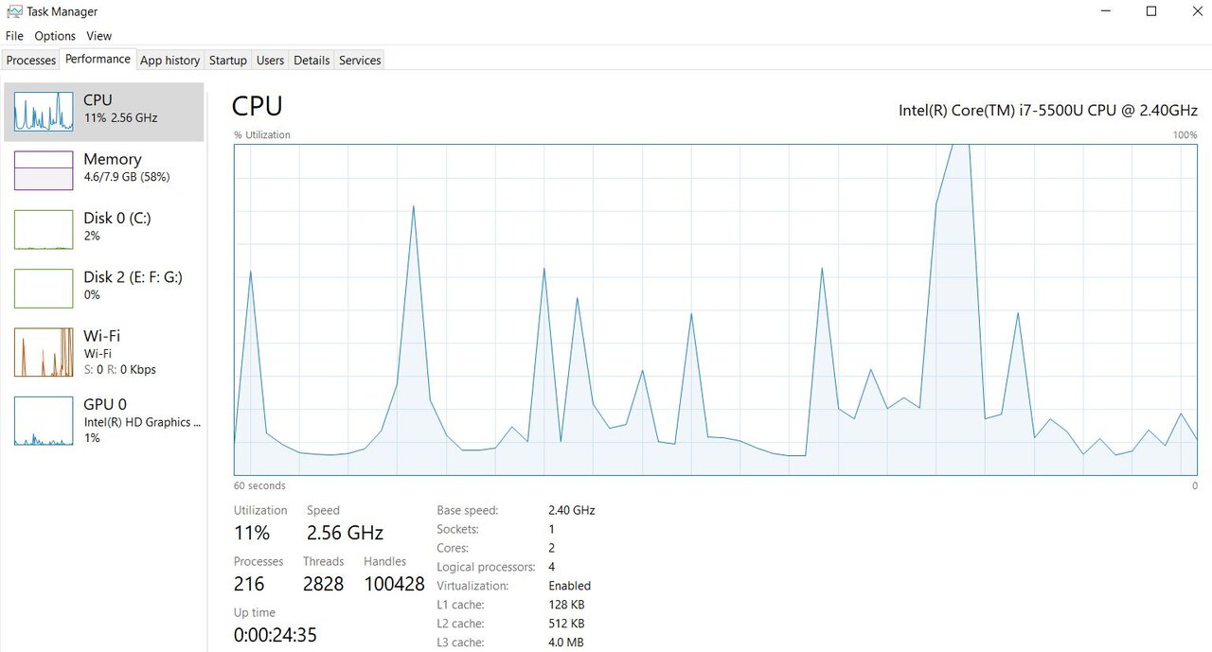Select the GPU 0 graph thumbnail

pos(44,421)
